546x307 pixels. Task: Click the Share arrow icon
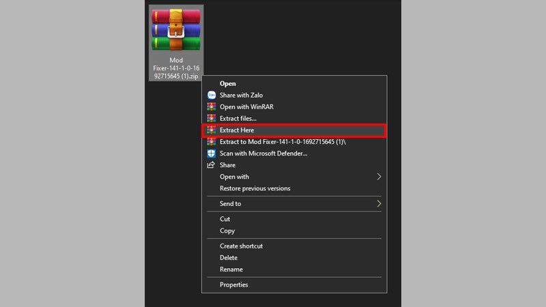[211, 165]
